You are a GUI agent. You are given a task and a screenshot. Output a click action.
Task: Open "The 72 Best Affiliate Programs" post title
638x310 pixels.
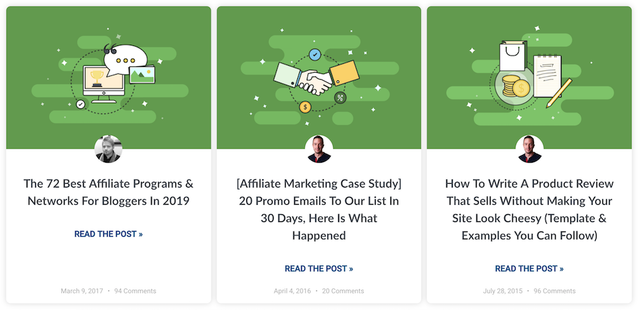(x=108, y=192)
